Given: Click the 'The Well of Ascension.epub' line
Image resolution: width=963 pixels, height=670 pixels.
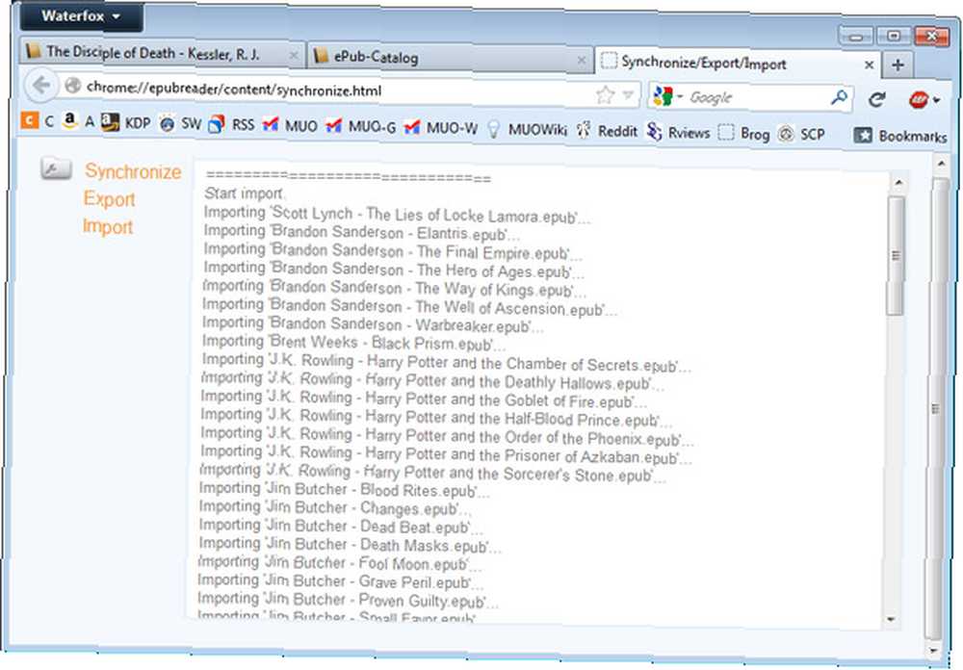Looking at the screenshot, I should (x=409, y=306).
